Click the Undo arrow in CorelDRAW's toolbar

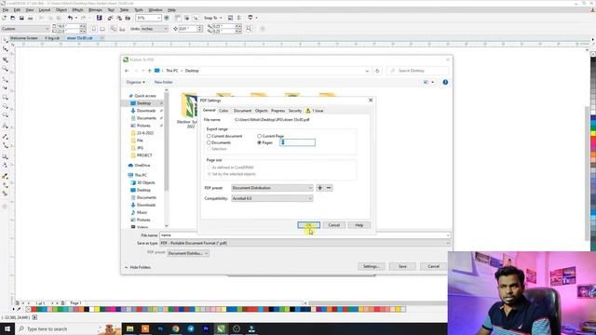(70, 18)
